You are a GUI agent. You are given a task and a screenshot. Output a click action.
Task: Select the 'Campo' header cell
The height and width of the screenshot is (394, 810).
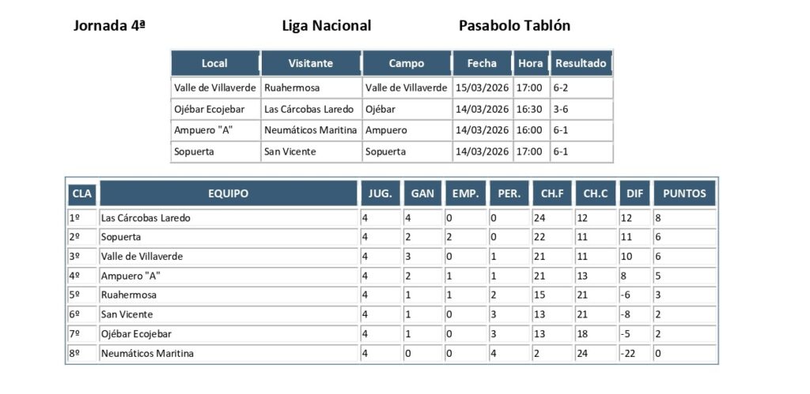coord(407,63)
